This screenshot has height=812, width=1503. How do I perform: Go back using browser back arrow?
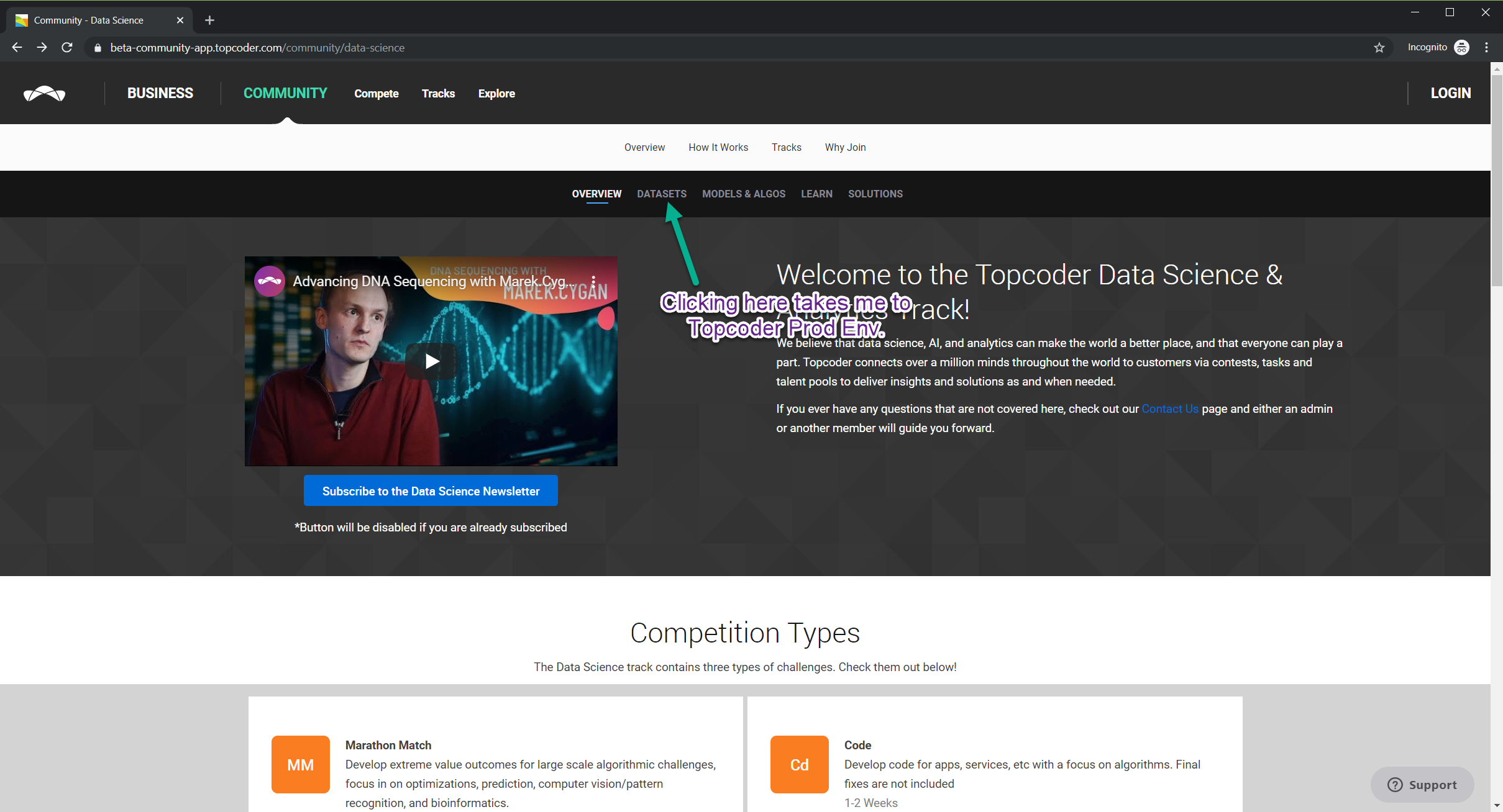17,48
